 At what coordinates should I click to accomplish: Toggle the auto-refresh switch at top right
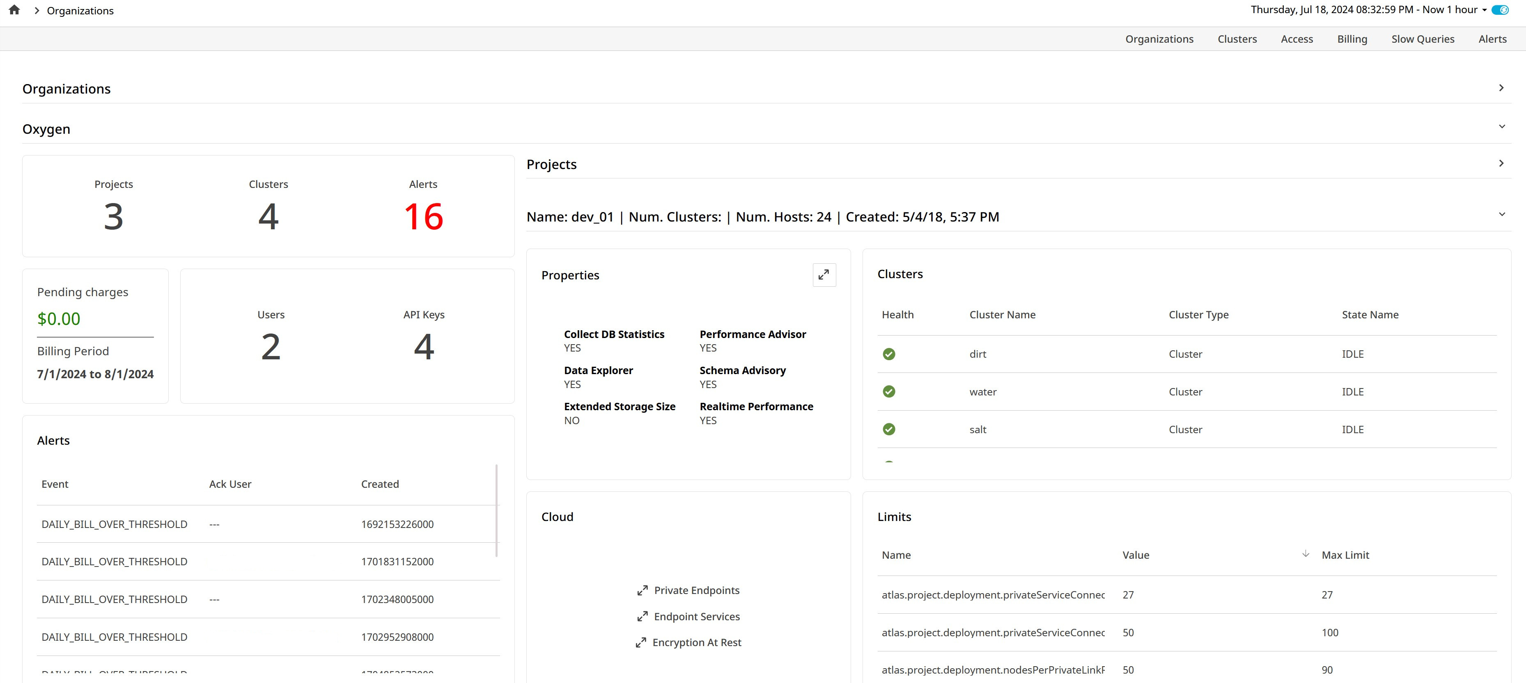coord(1500,10)
